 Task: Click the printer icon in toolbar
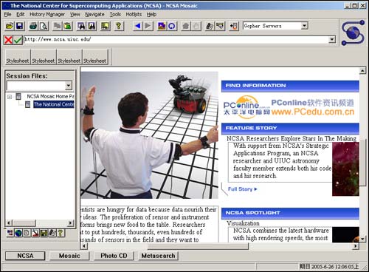tap(33, 26)
